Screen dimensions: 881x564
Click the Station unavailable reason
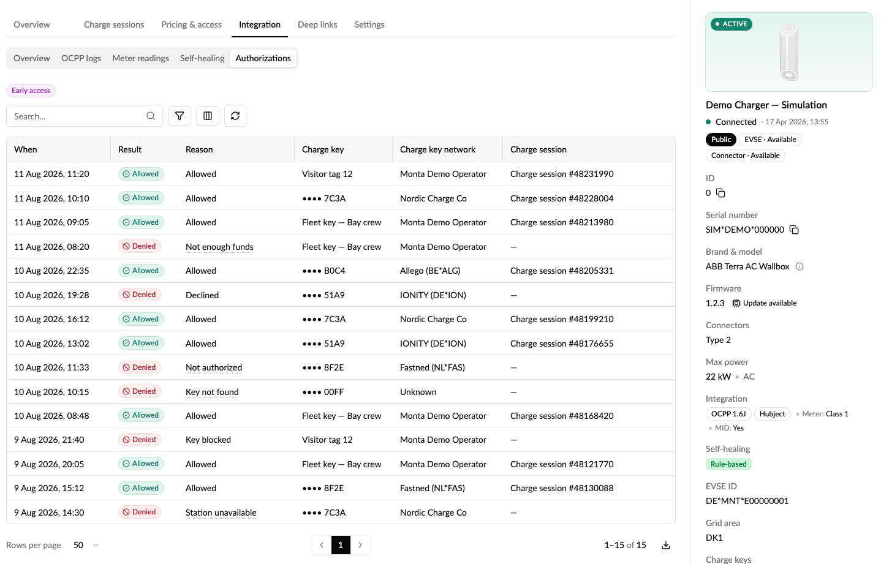tap(221, 513)
